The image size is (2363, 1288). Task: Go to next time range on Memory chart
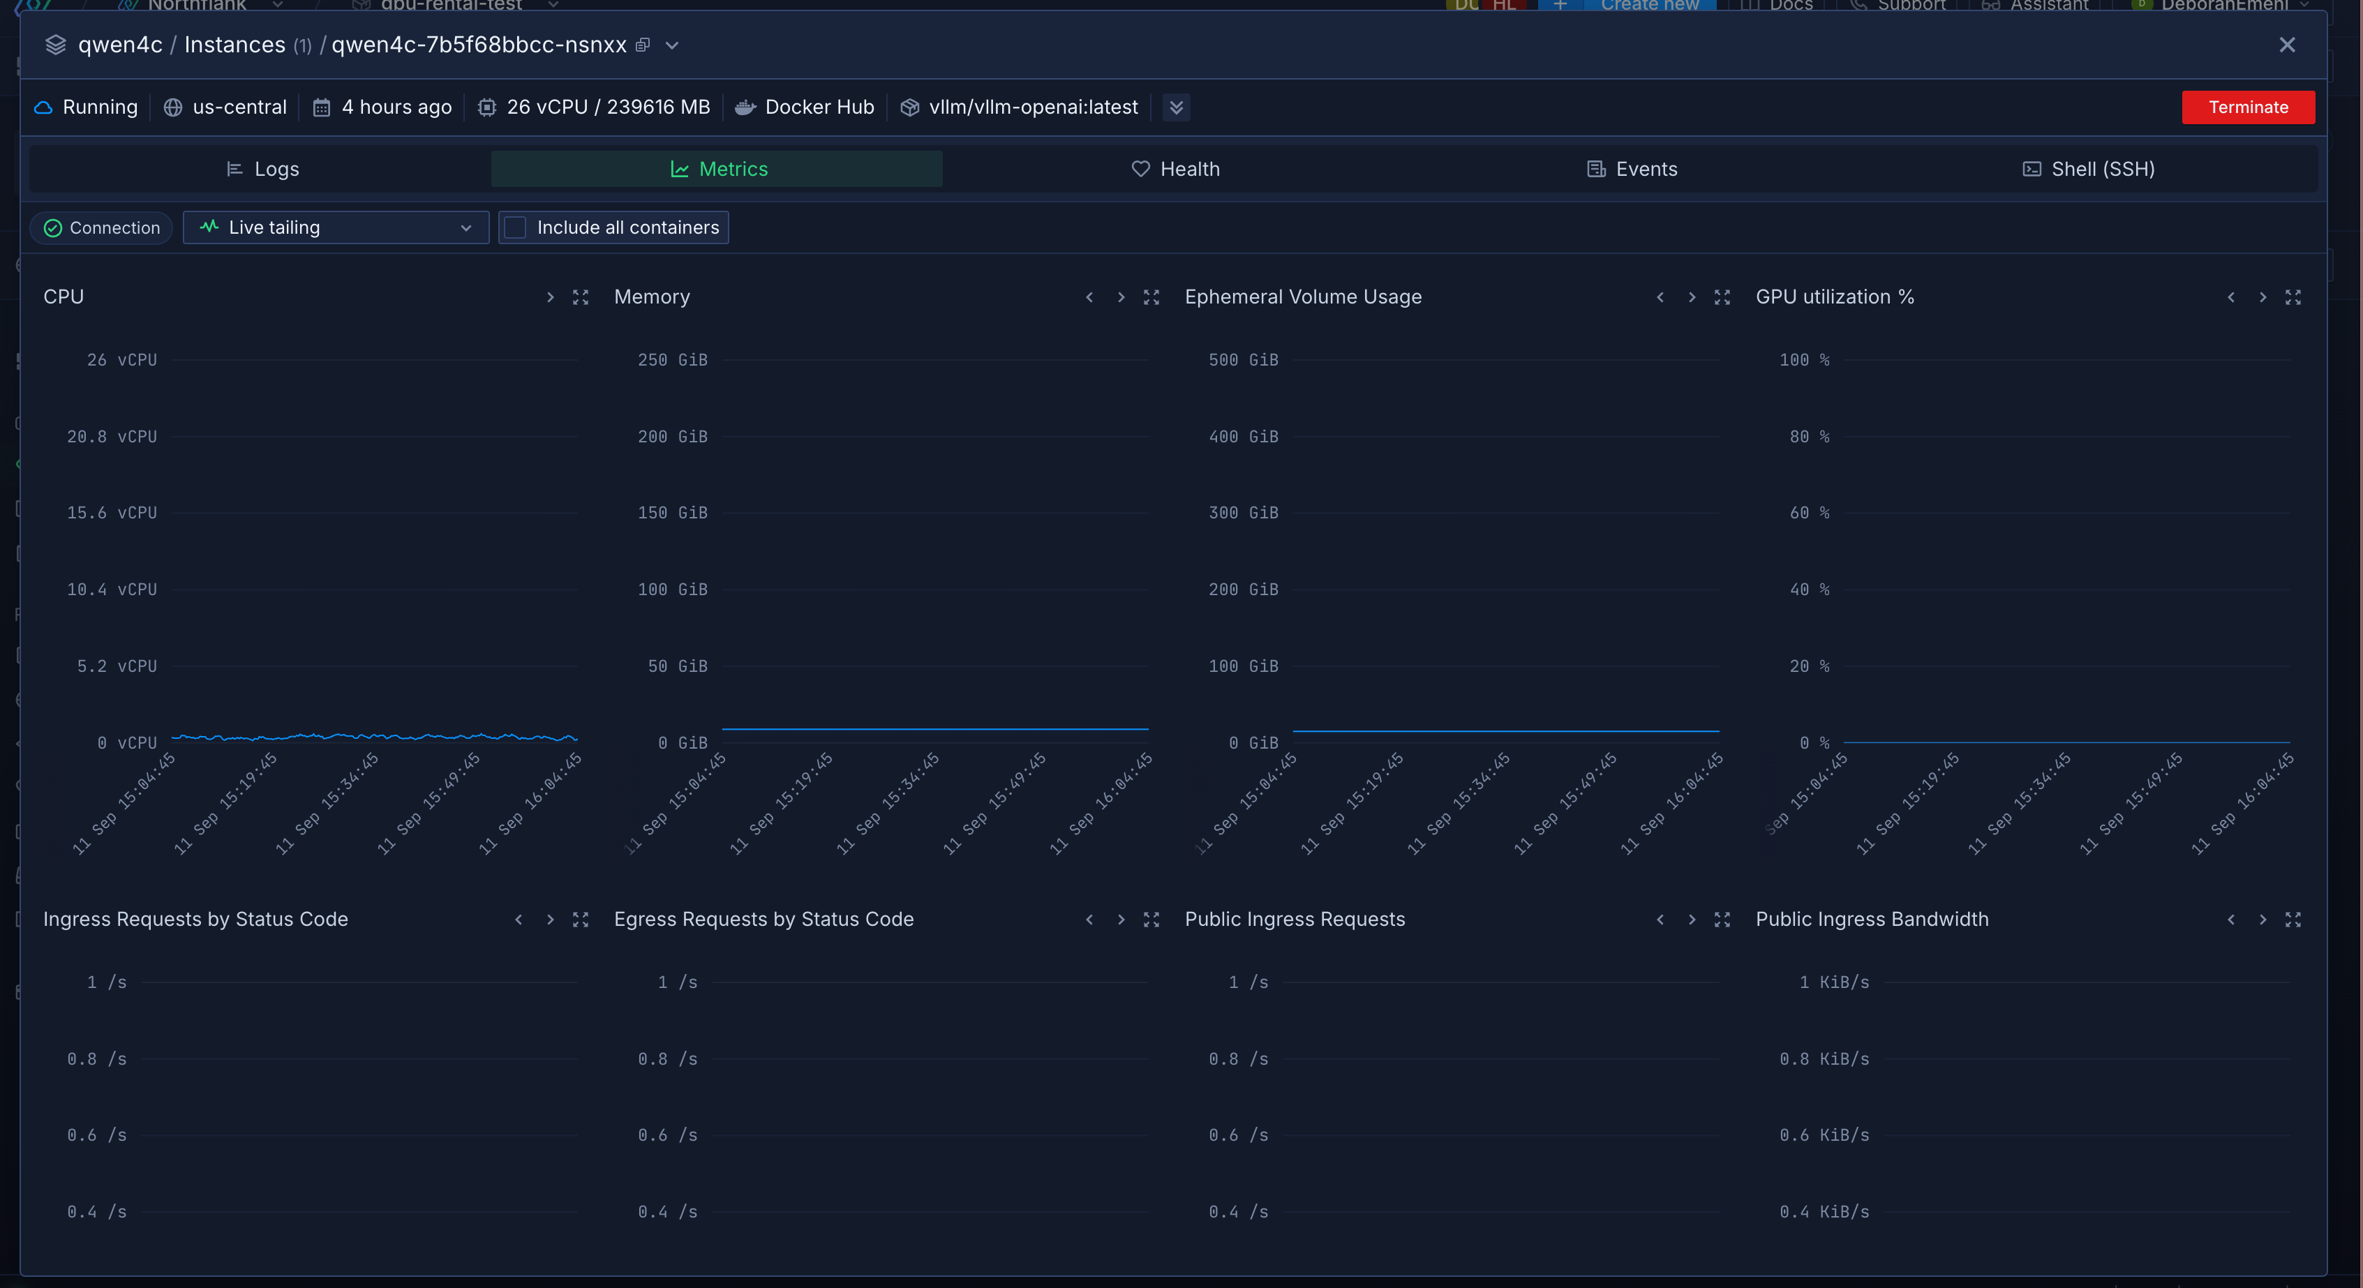(x=1120, y=297)
